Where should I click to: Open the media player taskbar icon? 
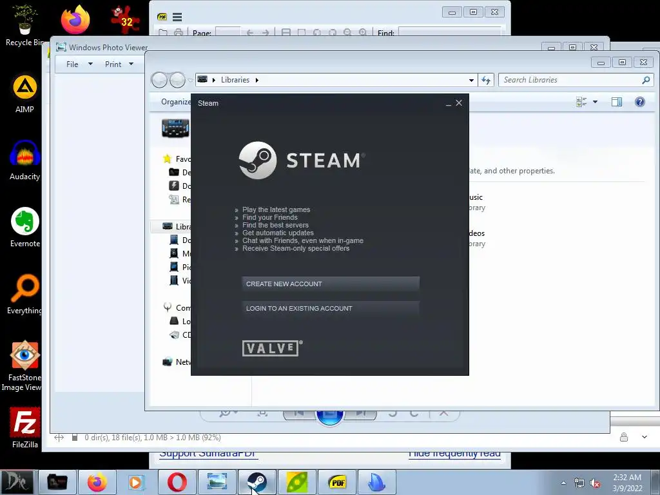[137, 482]
